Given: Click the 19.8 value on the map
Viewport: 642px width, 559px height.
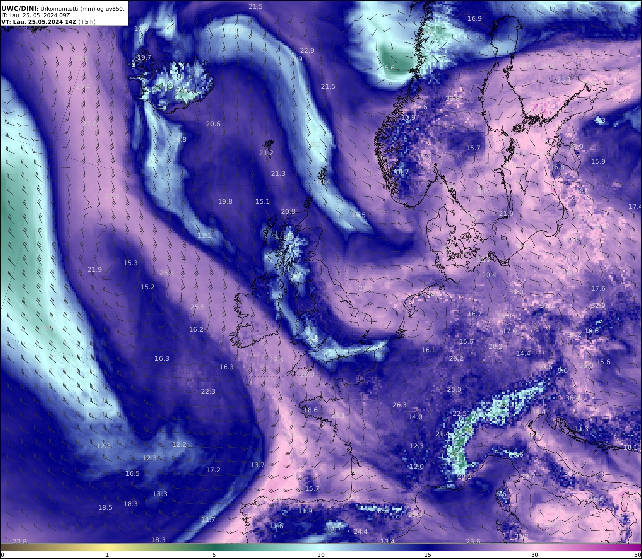Looking at the screenshot, I should pyautogui.click(x=225, y=201).
